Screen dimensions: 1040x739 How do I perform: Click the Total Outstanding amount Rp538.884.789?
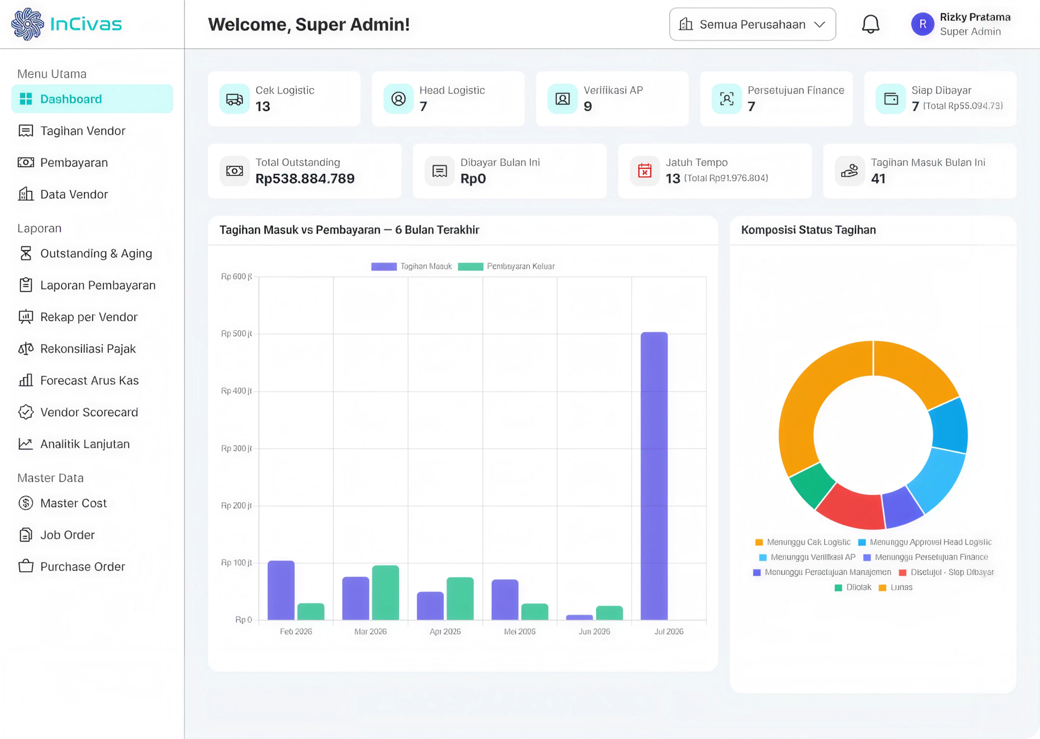pos(305,179)
